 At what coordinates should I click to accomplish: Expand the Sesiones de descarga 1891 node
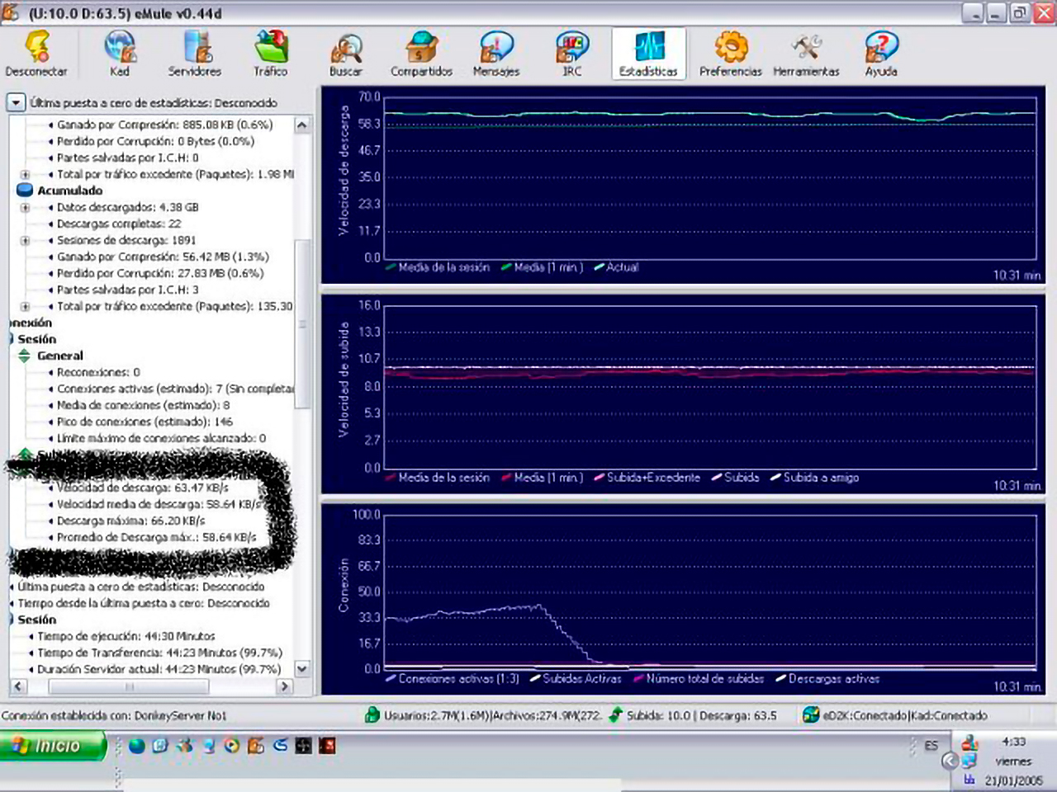25,240
